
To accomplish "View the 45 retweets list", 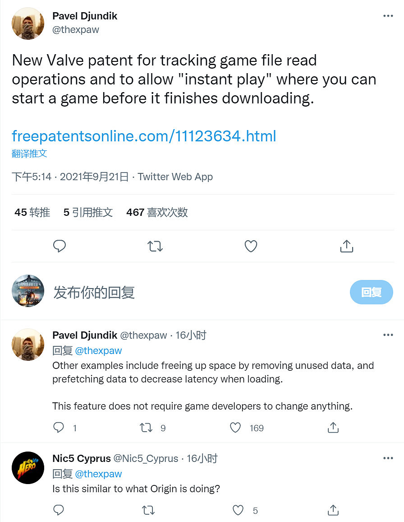I will click(32, 212).
